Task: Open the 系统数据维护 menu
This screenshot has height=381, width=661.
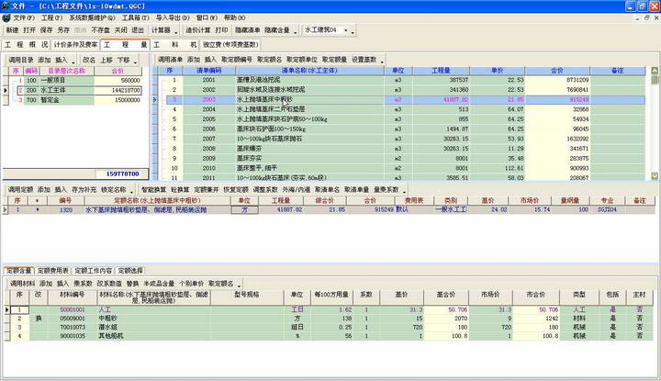Action: [x=92, y=17]
